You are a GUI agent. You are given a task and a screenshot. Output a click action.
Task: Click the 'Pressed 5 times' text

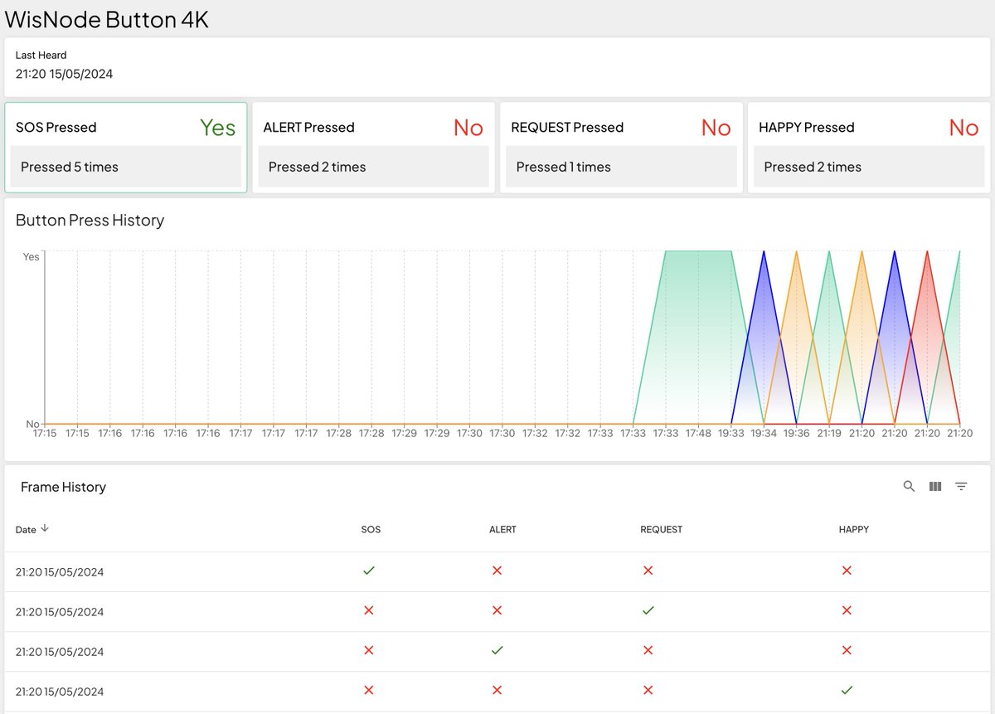pyautogui.click(x=70, y=167)
